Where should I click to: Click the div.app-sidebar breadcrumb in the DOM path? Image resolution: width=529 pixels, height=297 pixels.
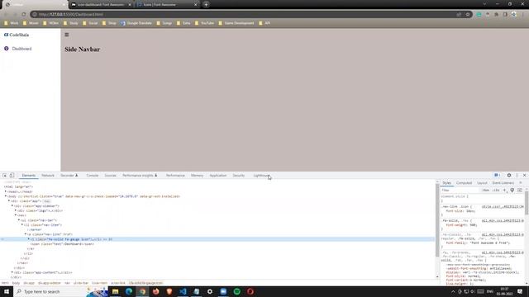click(50, 283)
